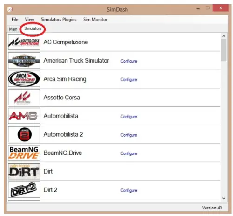
Task: Click the Assetto Corsa red logo
Action: click(24, 98)
